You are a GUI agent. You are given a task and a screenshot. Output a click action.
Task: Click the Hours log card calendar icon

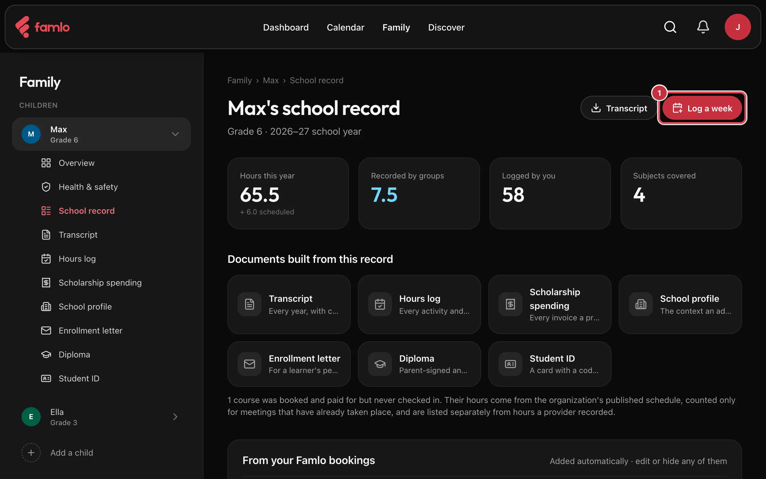pyautogui.click(x=380, y=304)
